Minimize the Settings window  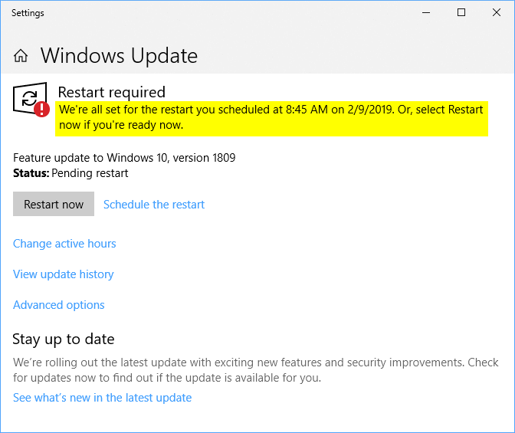coord(426,12)
